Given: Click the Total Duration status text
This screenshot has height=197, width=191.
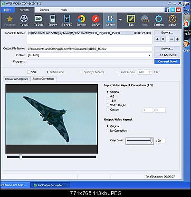Looking at the screenshot, I should point(160,177).
